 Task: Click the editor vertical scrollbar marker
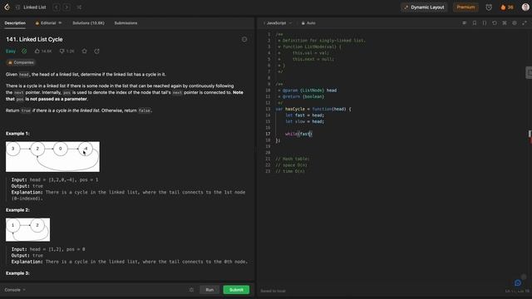tap(530, 135)
